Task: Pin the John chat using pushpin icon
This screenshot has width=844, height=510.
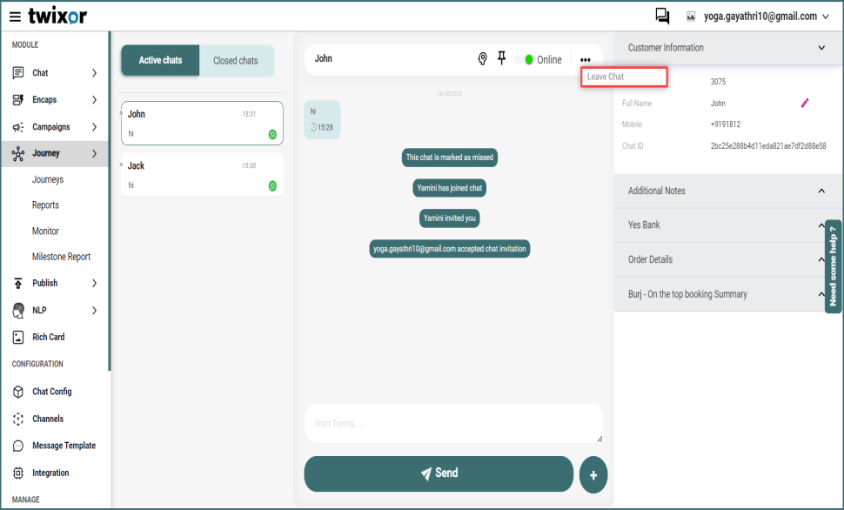Action: click(501, 58)
